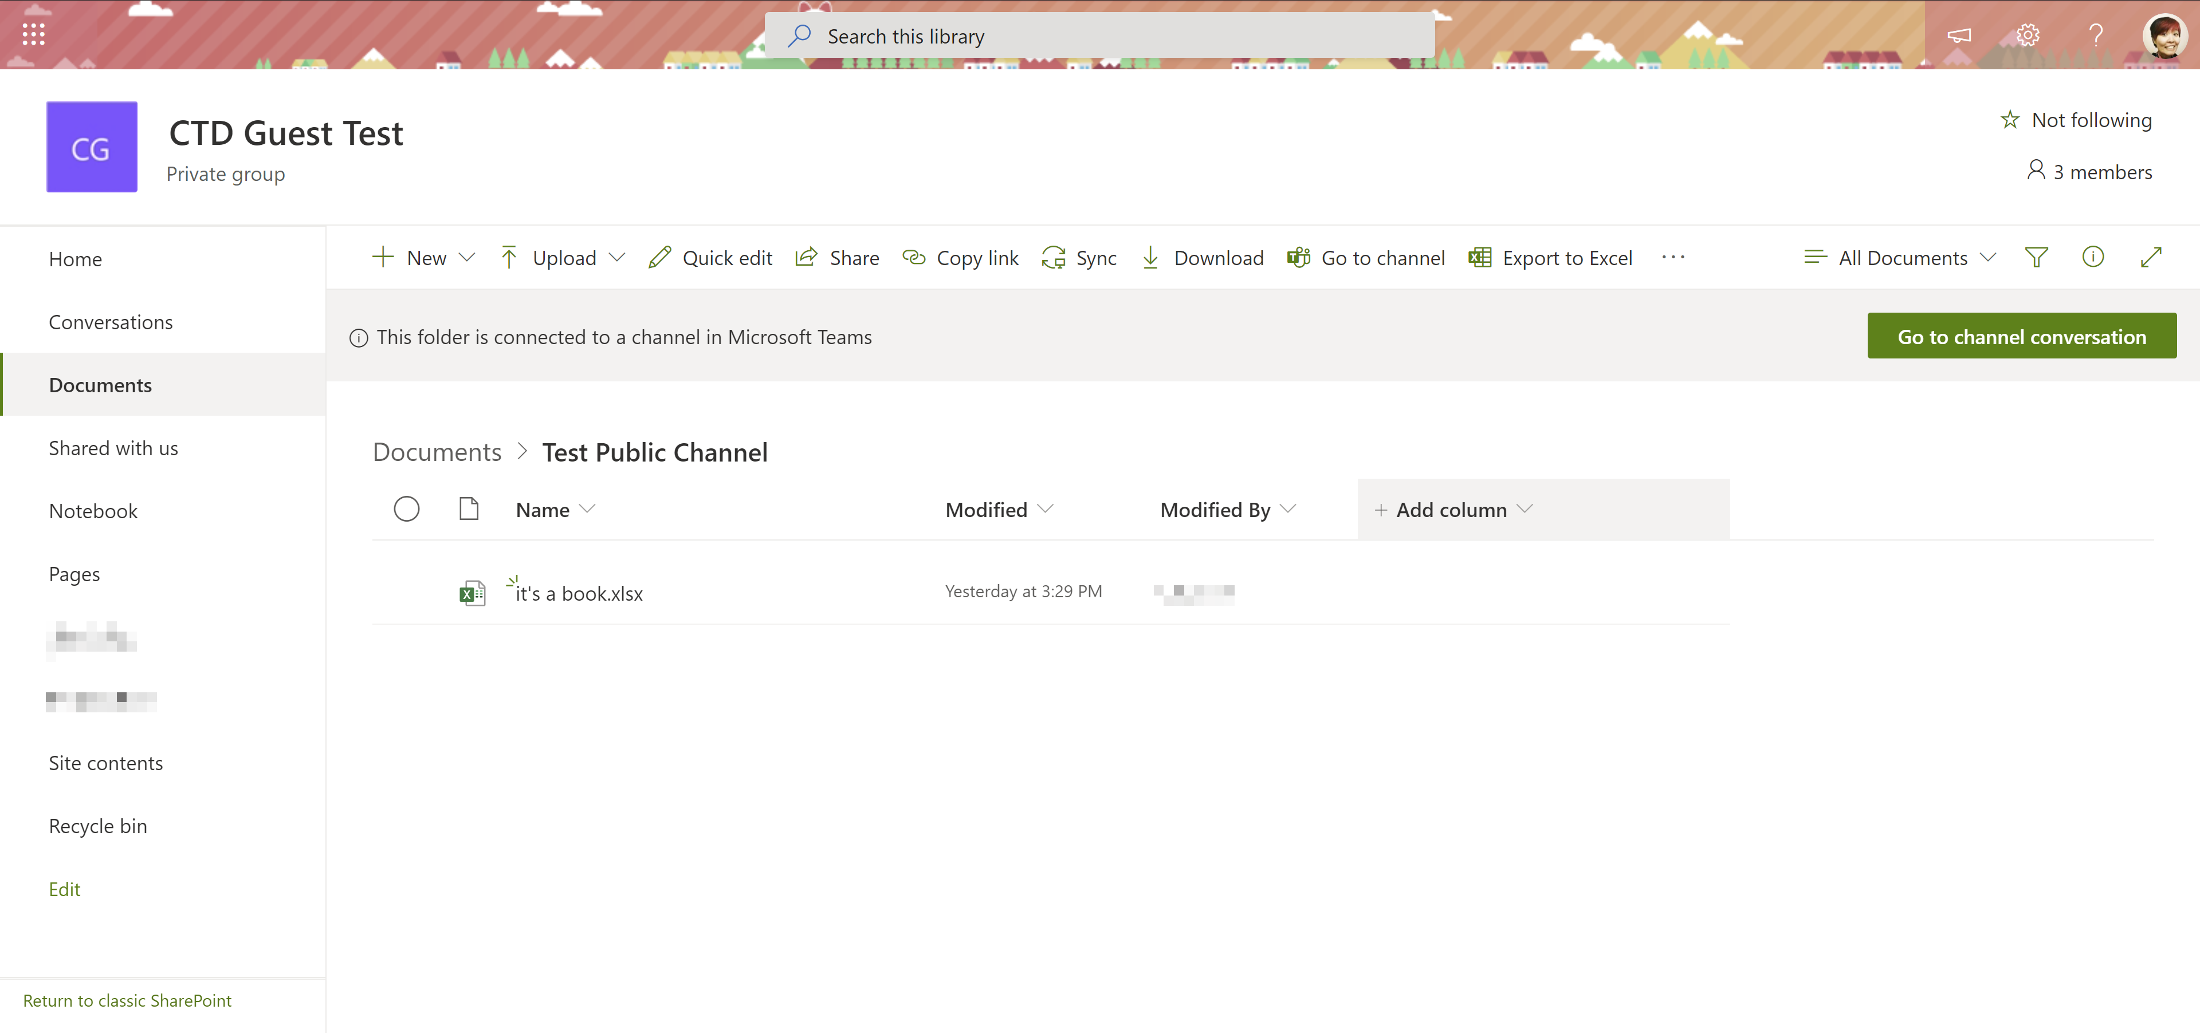Click the expand content arrows icon
This screenshot has width=2200, height=1033.
[2151, 257]
